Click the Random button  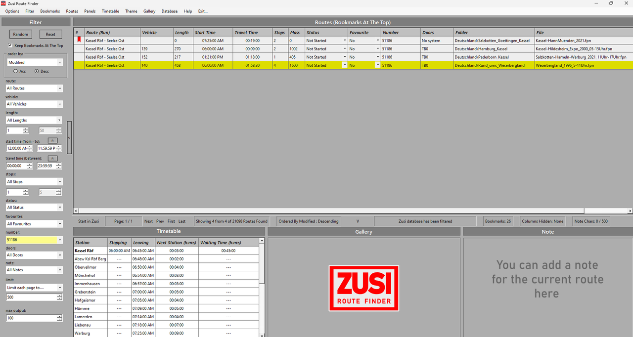coord(21,34)
